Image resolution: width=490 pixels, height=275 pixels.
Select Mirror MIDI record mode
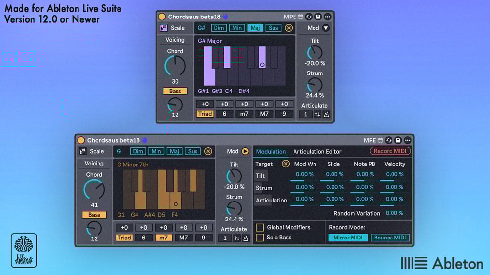(x=348, y=238)
